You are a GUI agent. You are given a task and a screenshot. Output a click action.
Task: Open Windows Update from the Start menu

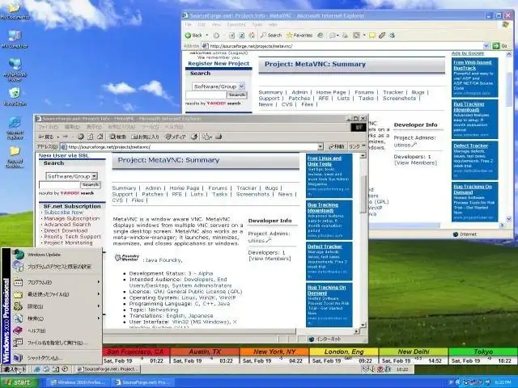pyautogui.click(x=57, y=255)
